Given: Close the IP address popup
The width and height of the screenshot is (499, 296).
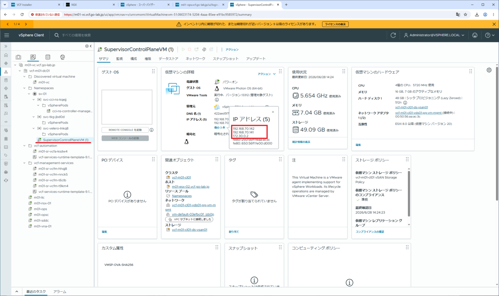Looking at the screenshot, I should pyautogui.click(x=273, y=112).
